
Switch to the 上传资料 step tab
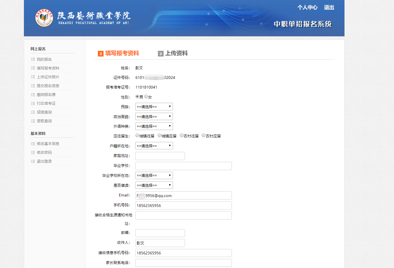(x=173, y=53)
